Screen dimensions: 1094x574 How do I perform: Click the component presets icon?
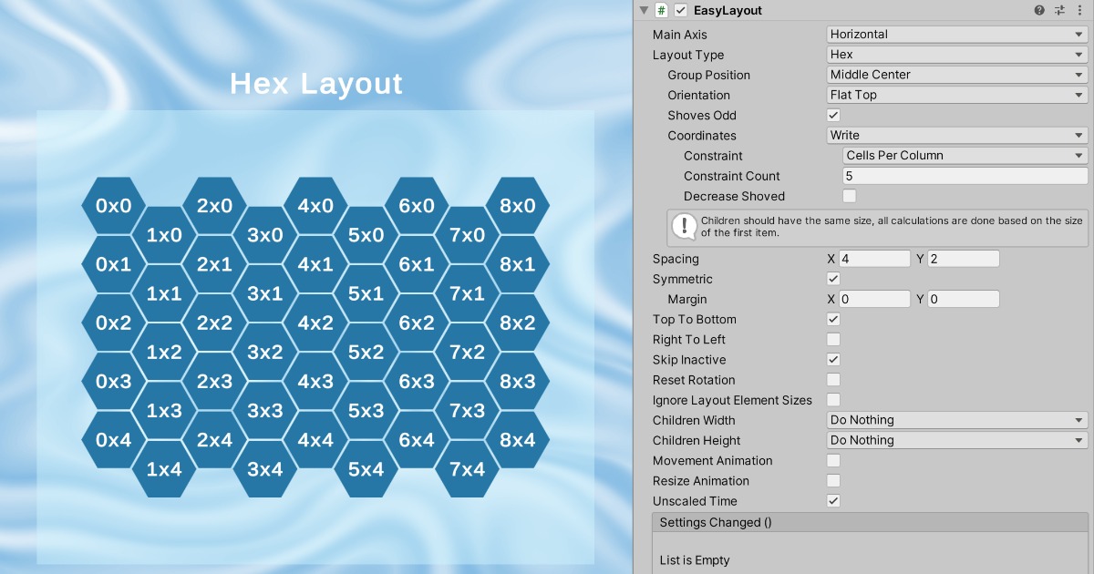pyautogui.click(x=1059, y=10)
